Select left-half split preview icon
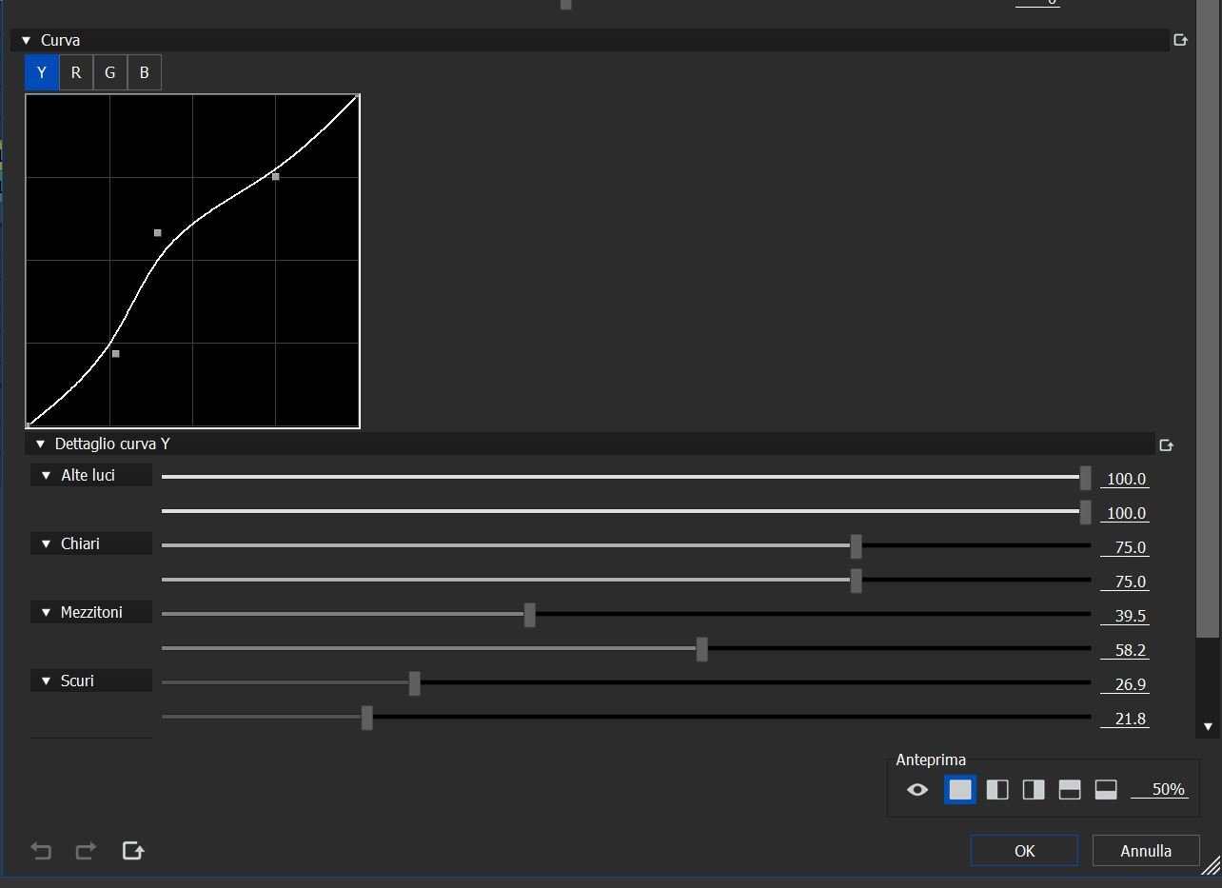1222x888 pixels. [x=997, y=789]
